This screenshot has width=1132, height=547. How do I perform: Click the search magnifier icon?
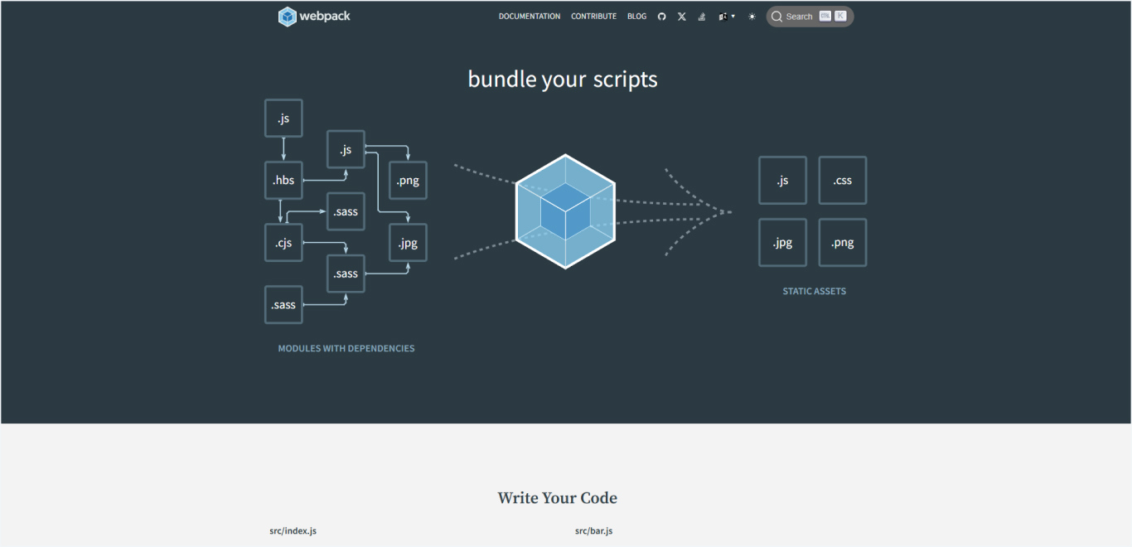coord(776,16)
